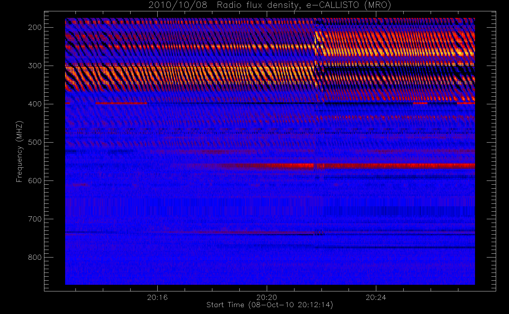Click the 200 frequency tick label
This screenshot has width=509, height=314.
(35, 27)
